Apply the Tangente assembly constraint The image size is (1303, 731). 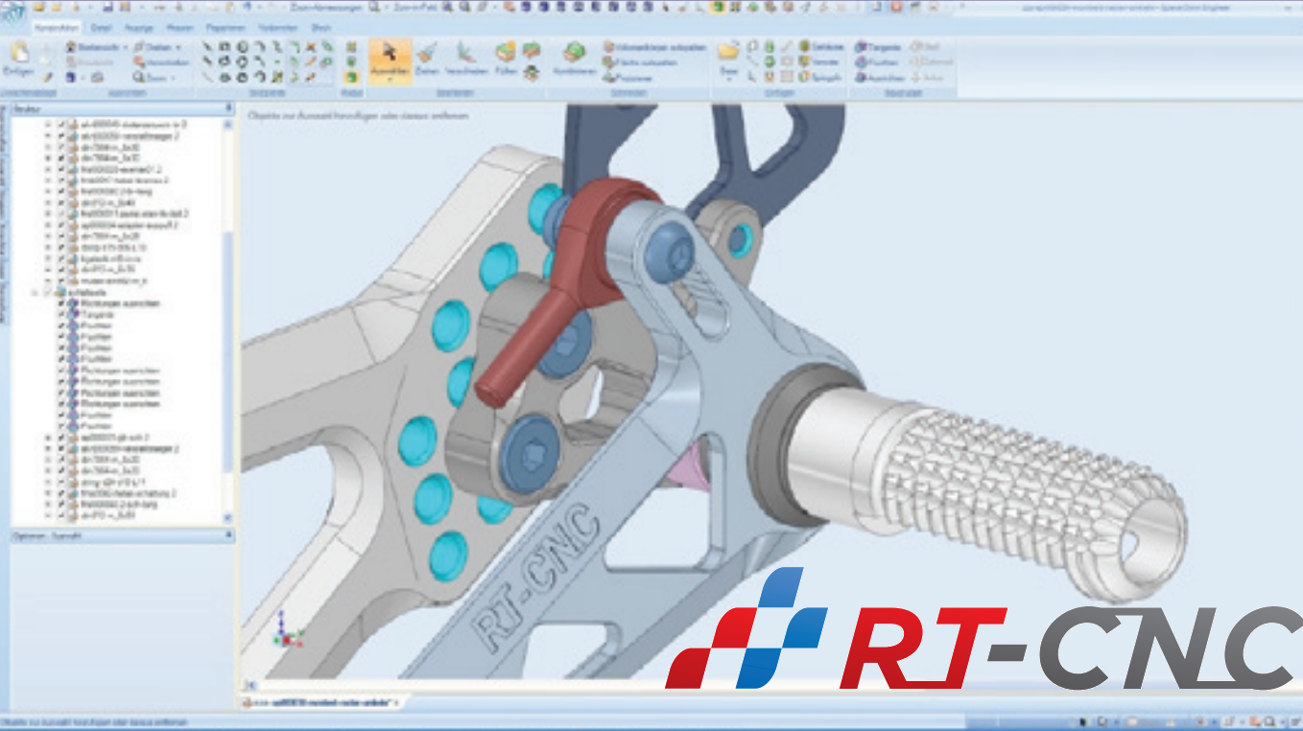877,47
